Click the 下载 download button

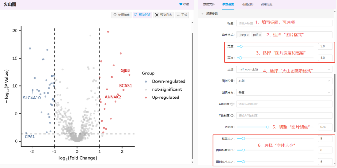[x=182, y=15]
